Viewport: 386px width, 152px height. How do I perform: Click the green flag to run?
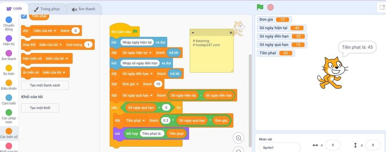(260, 7)
